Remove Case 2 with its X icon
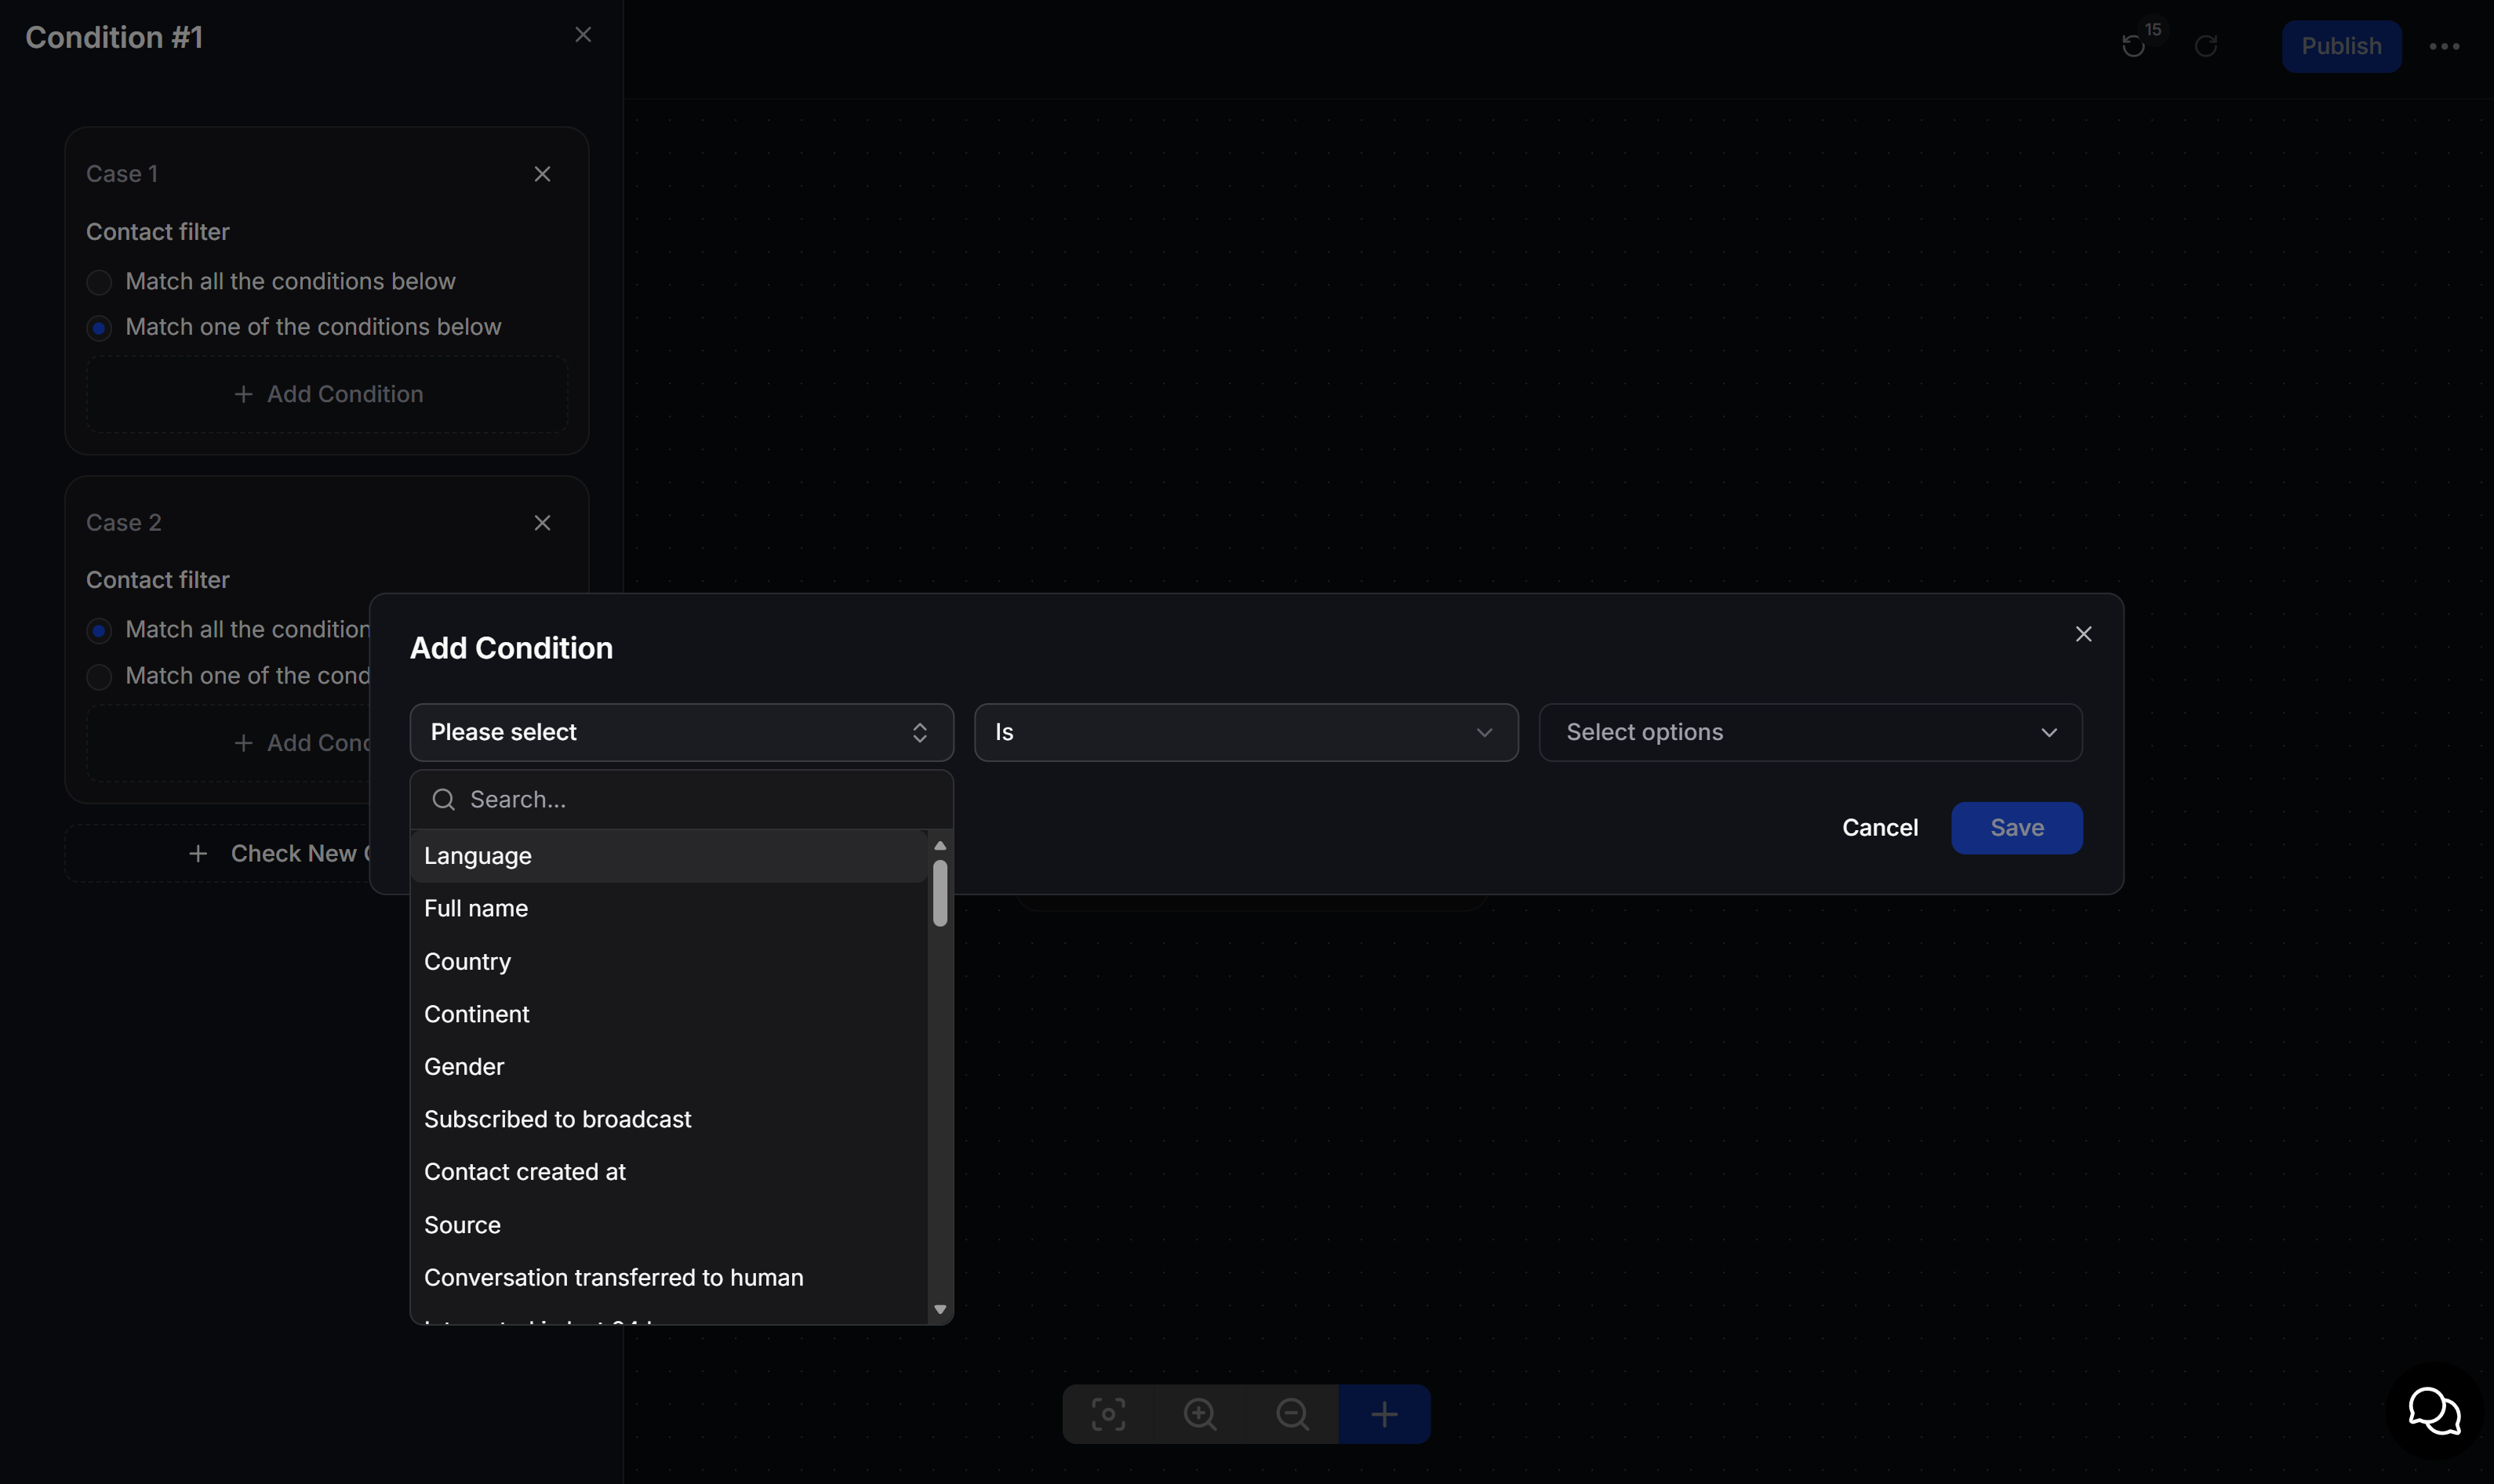This screenshot has width=2494, height=1484. (542, 523)
